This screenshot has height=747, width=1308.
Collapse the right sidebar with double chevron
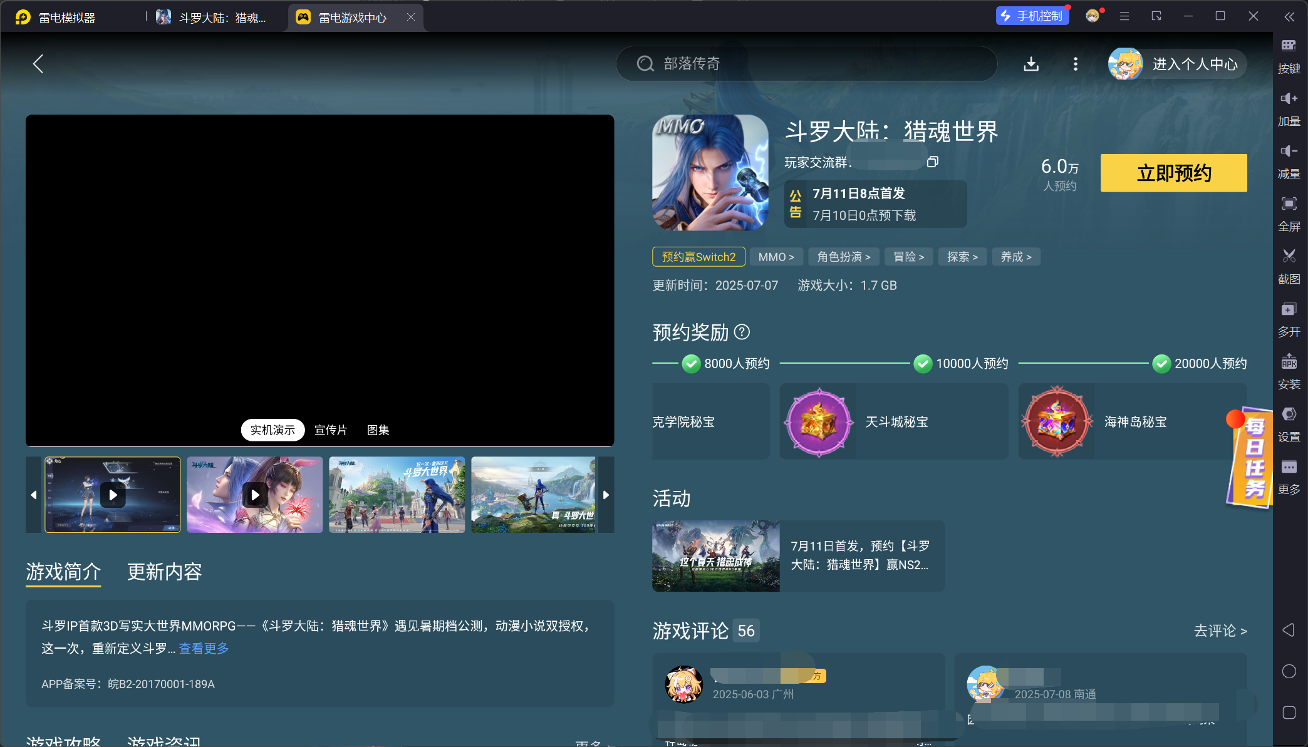(x=1289, y=17)
